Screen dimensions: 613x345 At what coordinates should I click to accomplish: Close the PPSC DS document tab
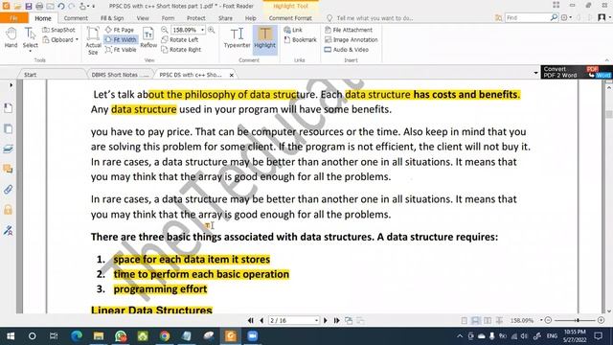(232, 75)
